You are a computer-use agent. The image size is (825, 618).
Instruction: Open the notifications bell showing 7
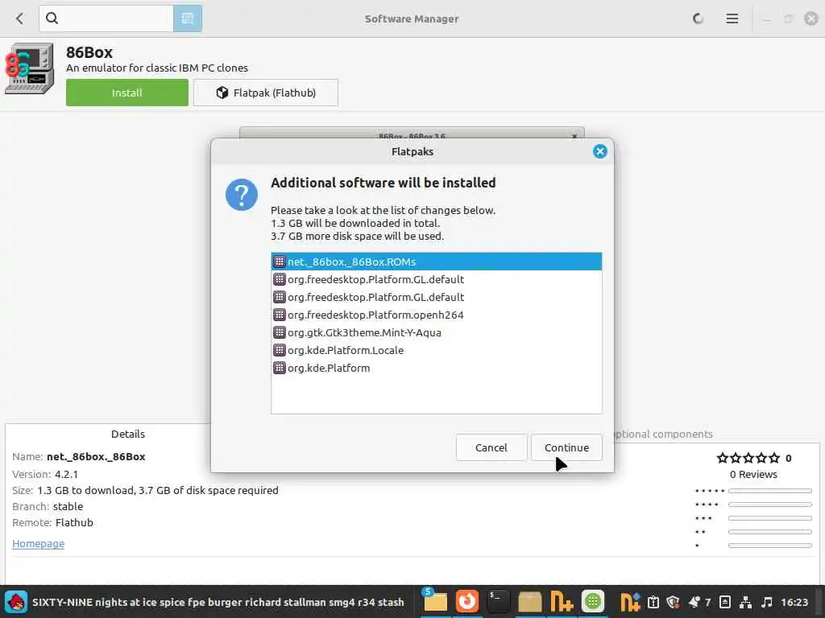tap(700, 602)
